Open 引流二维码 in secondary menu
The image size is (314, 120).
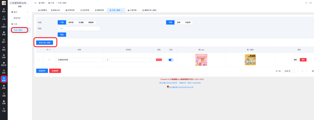tap(20, 30)
